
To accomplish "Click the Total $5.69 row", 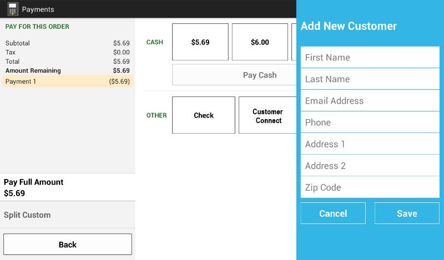I will click(68, 62).
